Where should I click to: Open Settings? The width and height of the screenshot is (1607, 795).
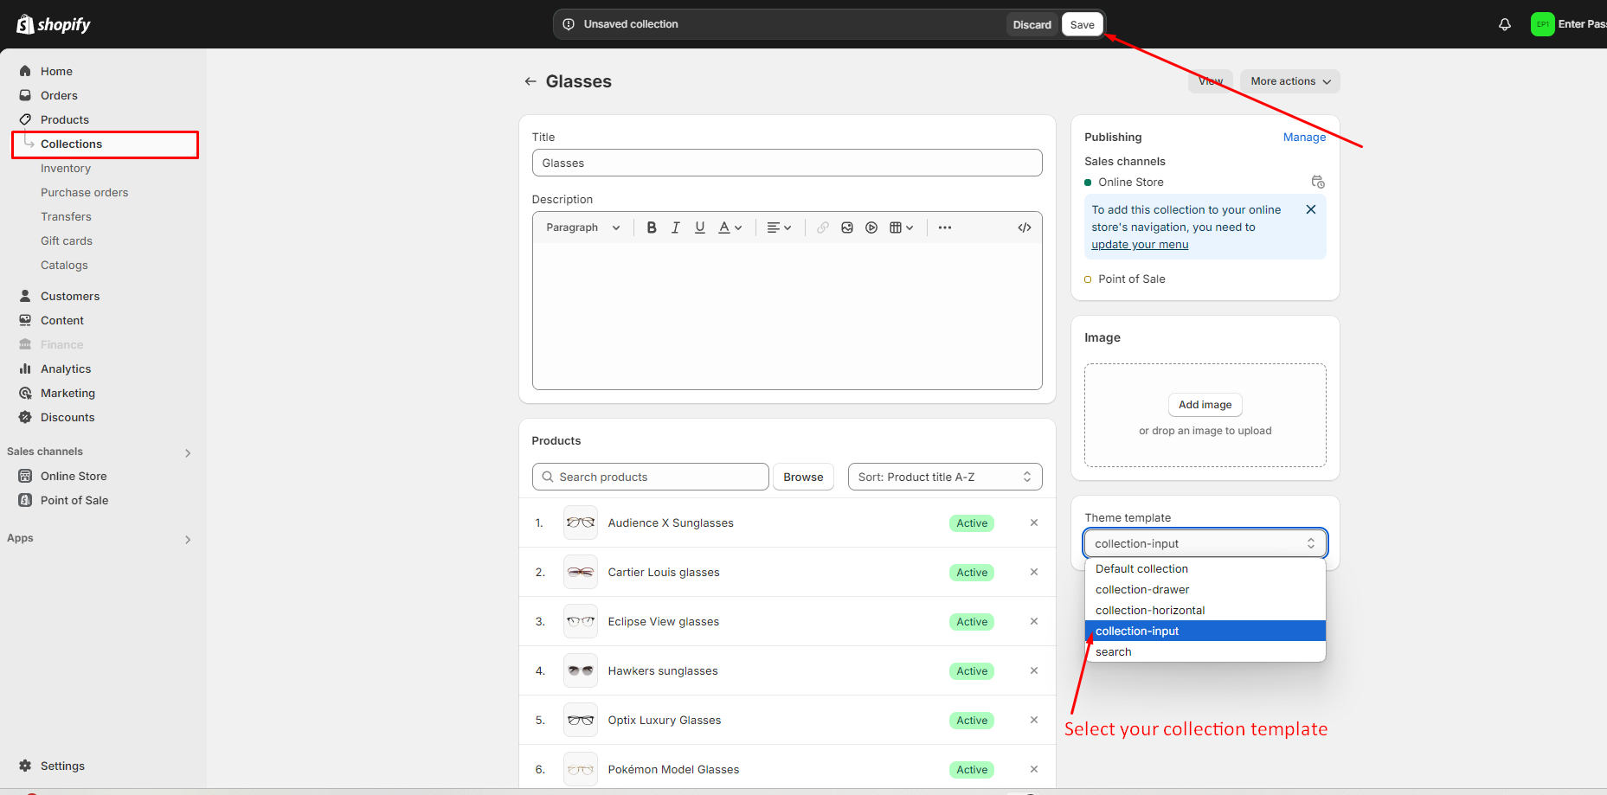(x=62, y=766)
